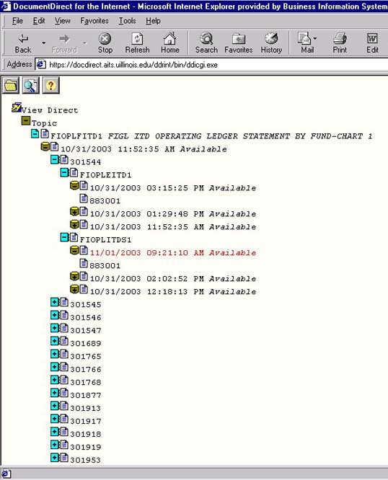Open the 10/31/2003 02:02:52 PM Available link

click(173, 279)
